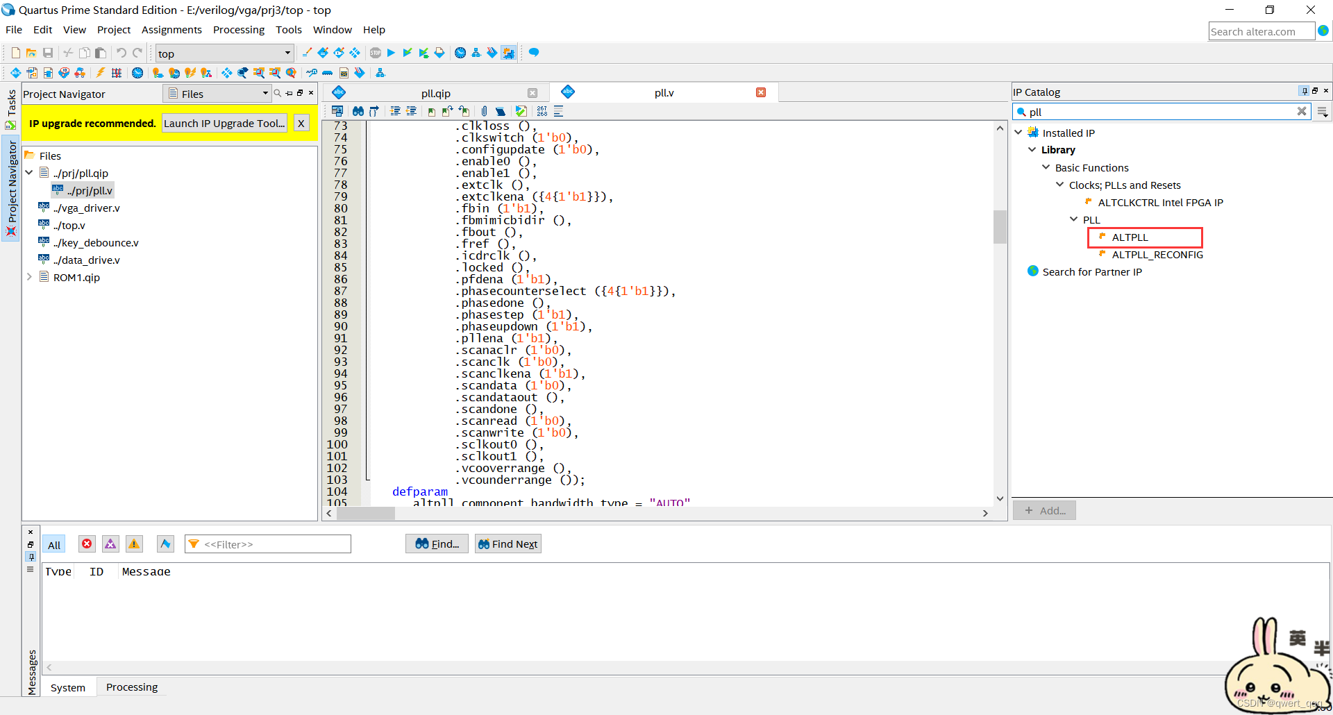Switch to the Processing messages tab

132,687
